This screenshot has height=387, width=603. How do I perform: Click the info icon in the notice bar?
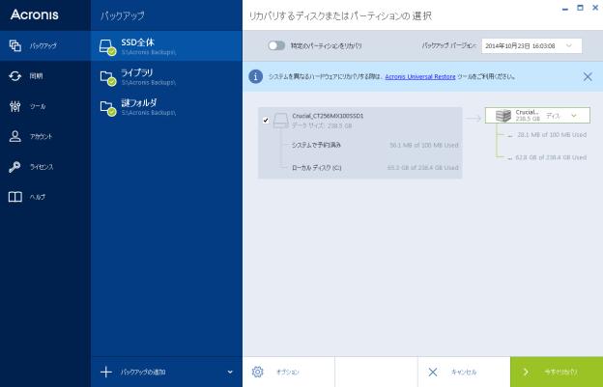click(x=256, y=76)
